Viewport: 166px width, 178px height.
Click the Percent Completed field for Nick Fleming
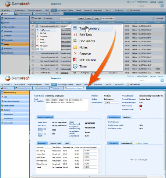pos(90,150)
